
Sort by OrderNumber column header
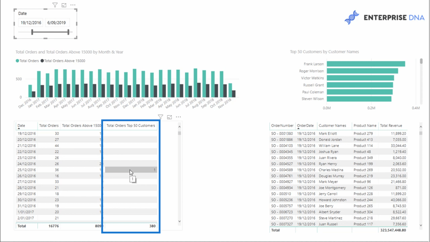click(282, 126)
